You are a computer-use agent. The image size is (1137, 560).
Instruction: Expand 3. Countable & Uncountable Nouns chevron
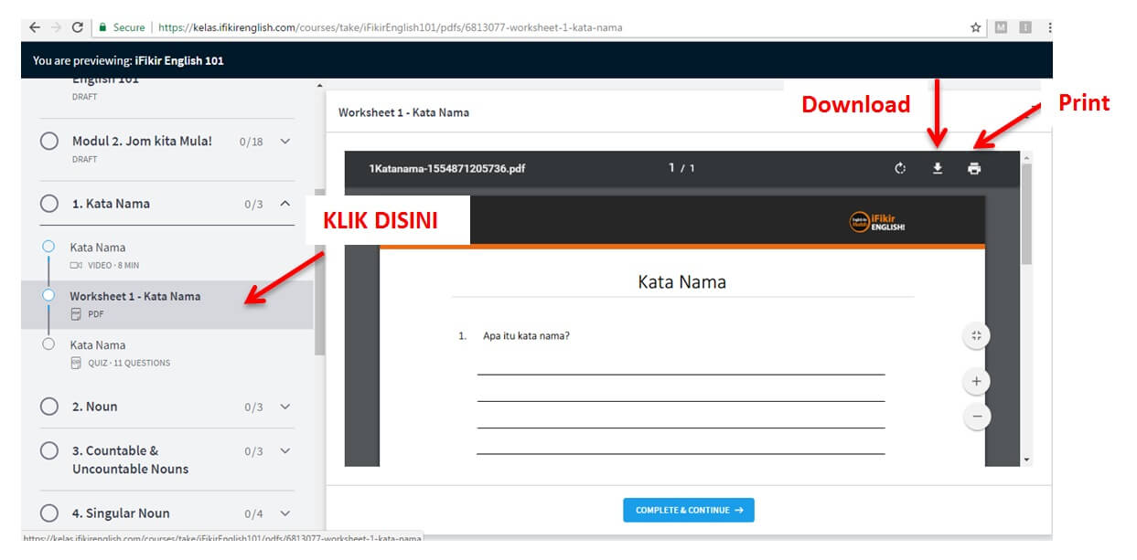pyautogui.click(x=285, y=451)
